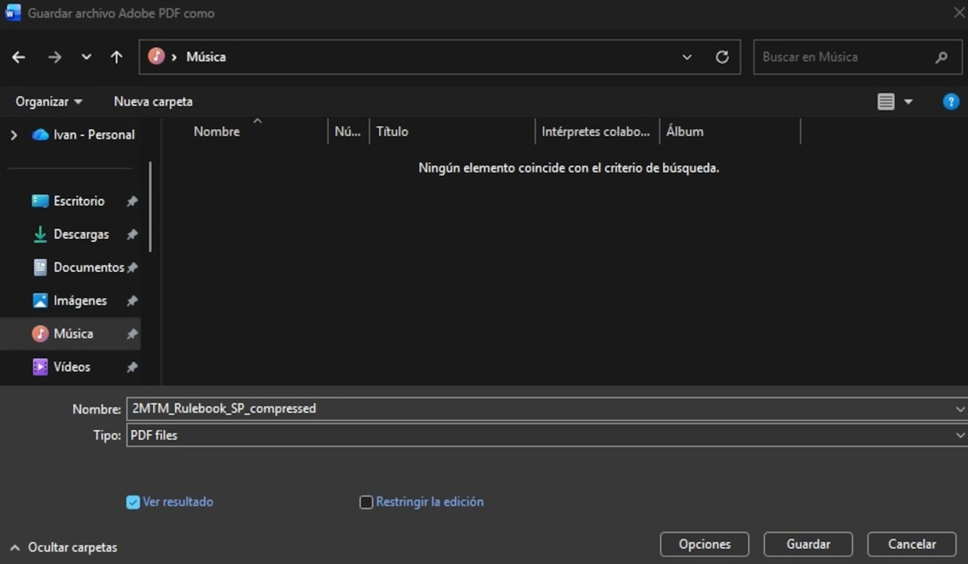
Task: Open Descargas folder in sidebar
Action: [81, 234]
